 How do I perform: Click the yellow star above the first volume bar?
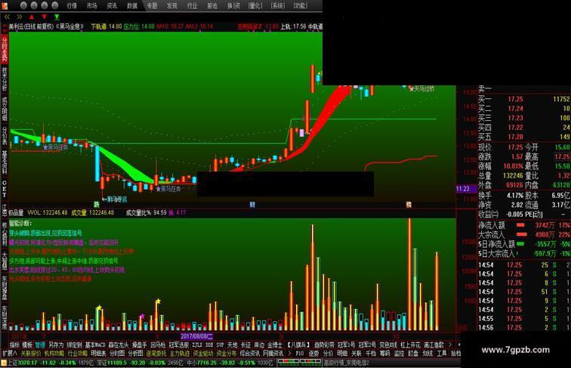click(x=99, y=308)
